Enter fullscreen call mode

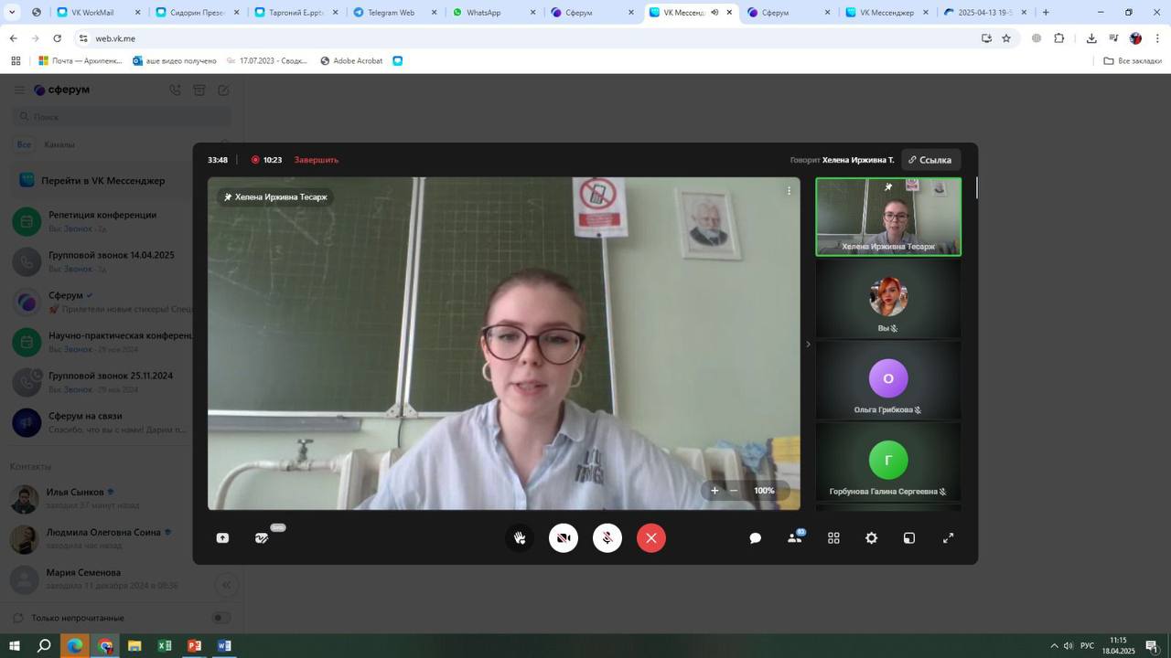point(949,538)
